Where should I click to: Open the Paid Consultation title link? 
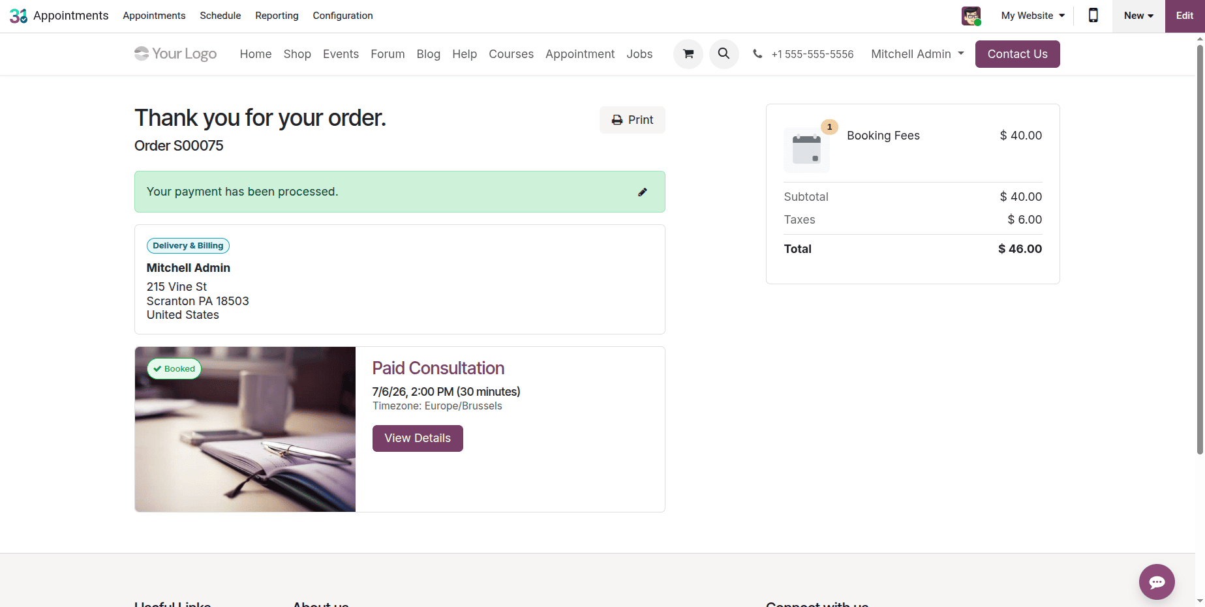click(x=438, y=368)
